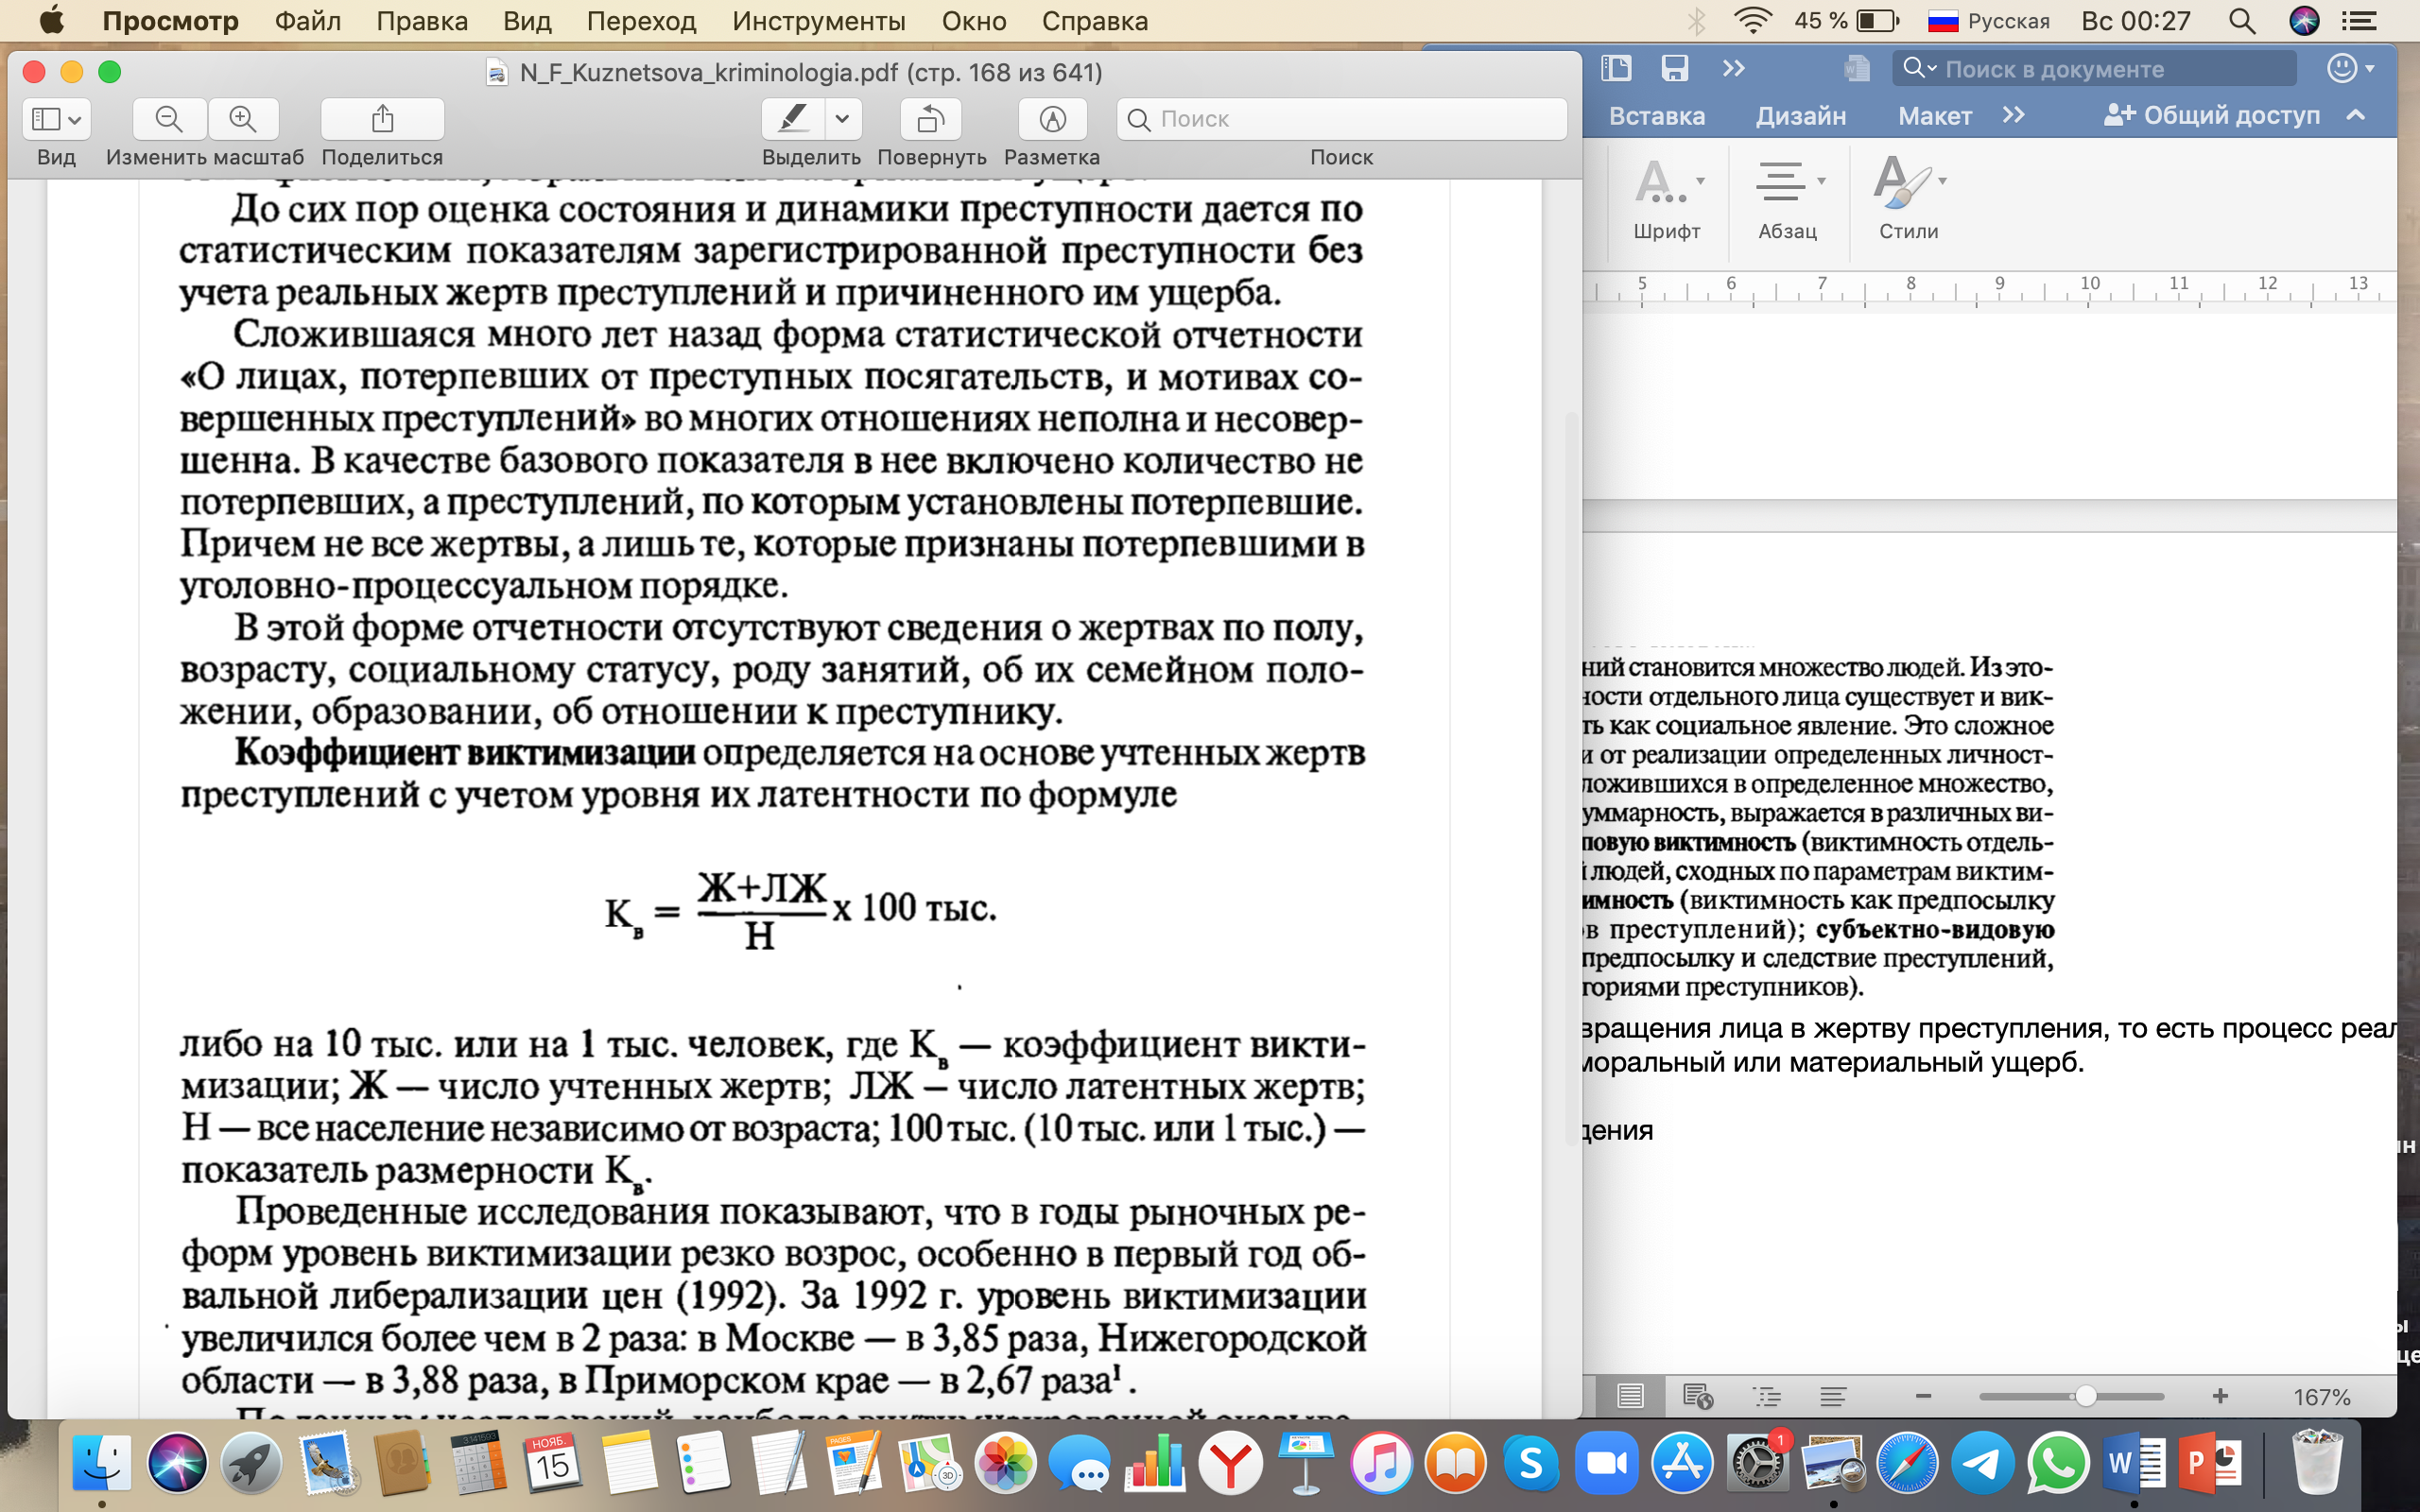This screenshot has height=1512, width=2420.
Task: Collapse the Word ribbon with the up chevron
Action: (2356, 115)
